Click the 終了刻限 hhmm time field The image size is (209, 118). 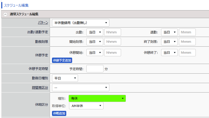(187, 42)
